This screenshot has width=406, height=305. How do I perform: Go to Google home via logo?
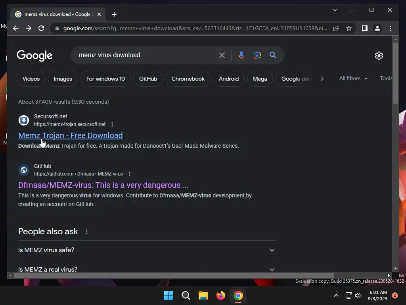tap(34, 56)
